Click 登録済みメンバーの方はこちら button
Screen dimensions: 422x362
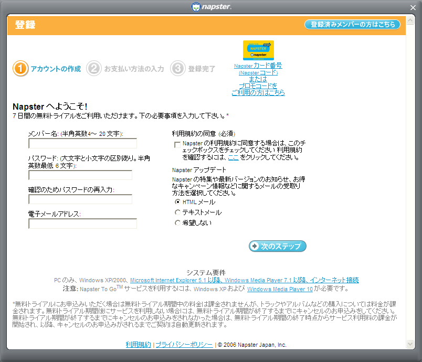coord(352,24)
